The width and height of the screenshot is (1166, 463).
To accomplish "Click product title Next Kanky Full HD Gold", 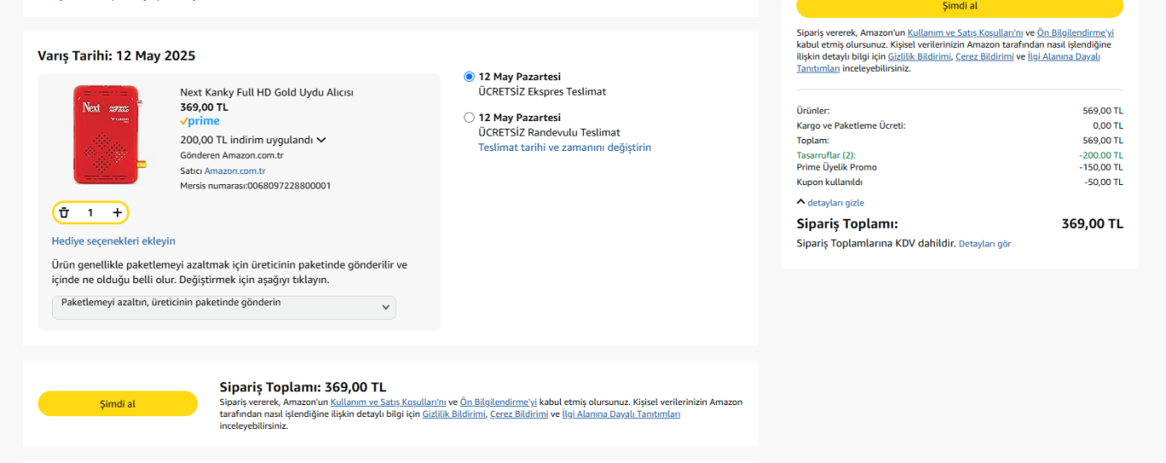I will click(x=266, y=92).
